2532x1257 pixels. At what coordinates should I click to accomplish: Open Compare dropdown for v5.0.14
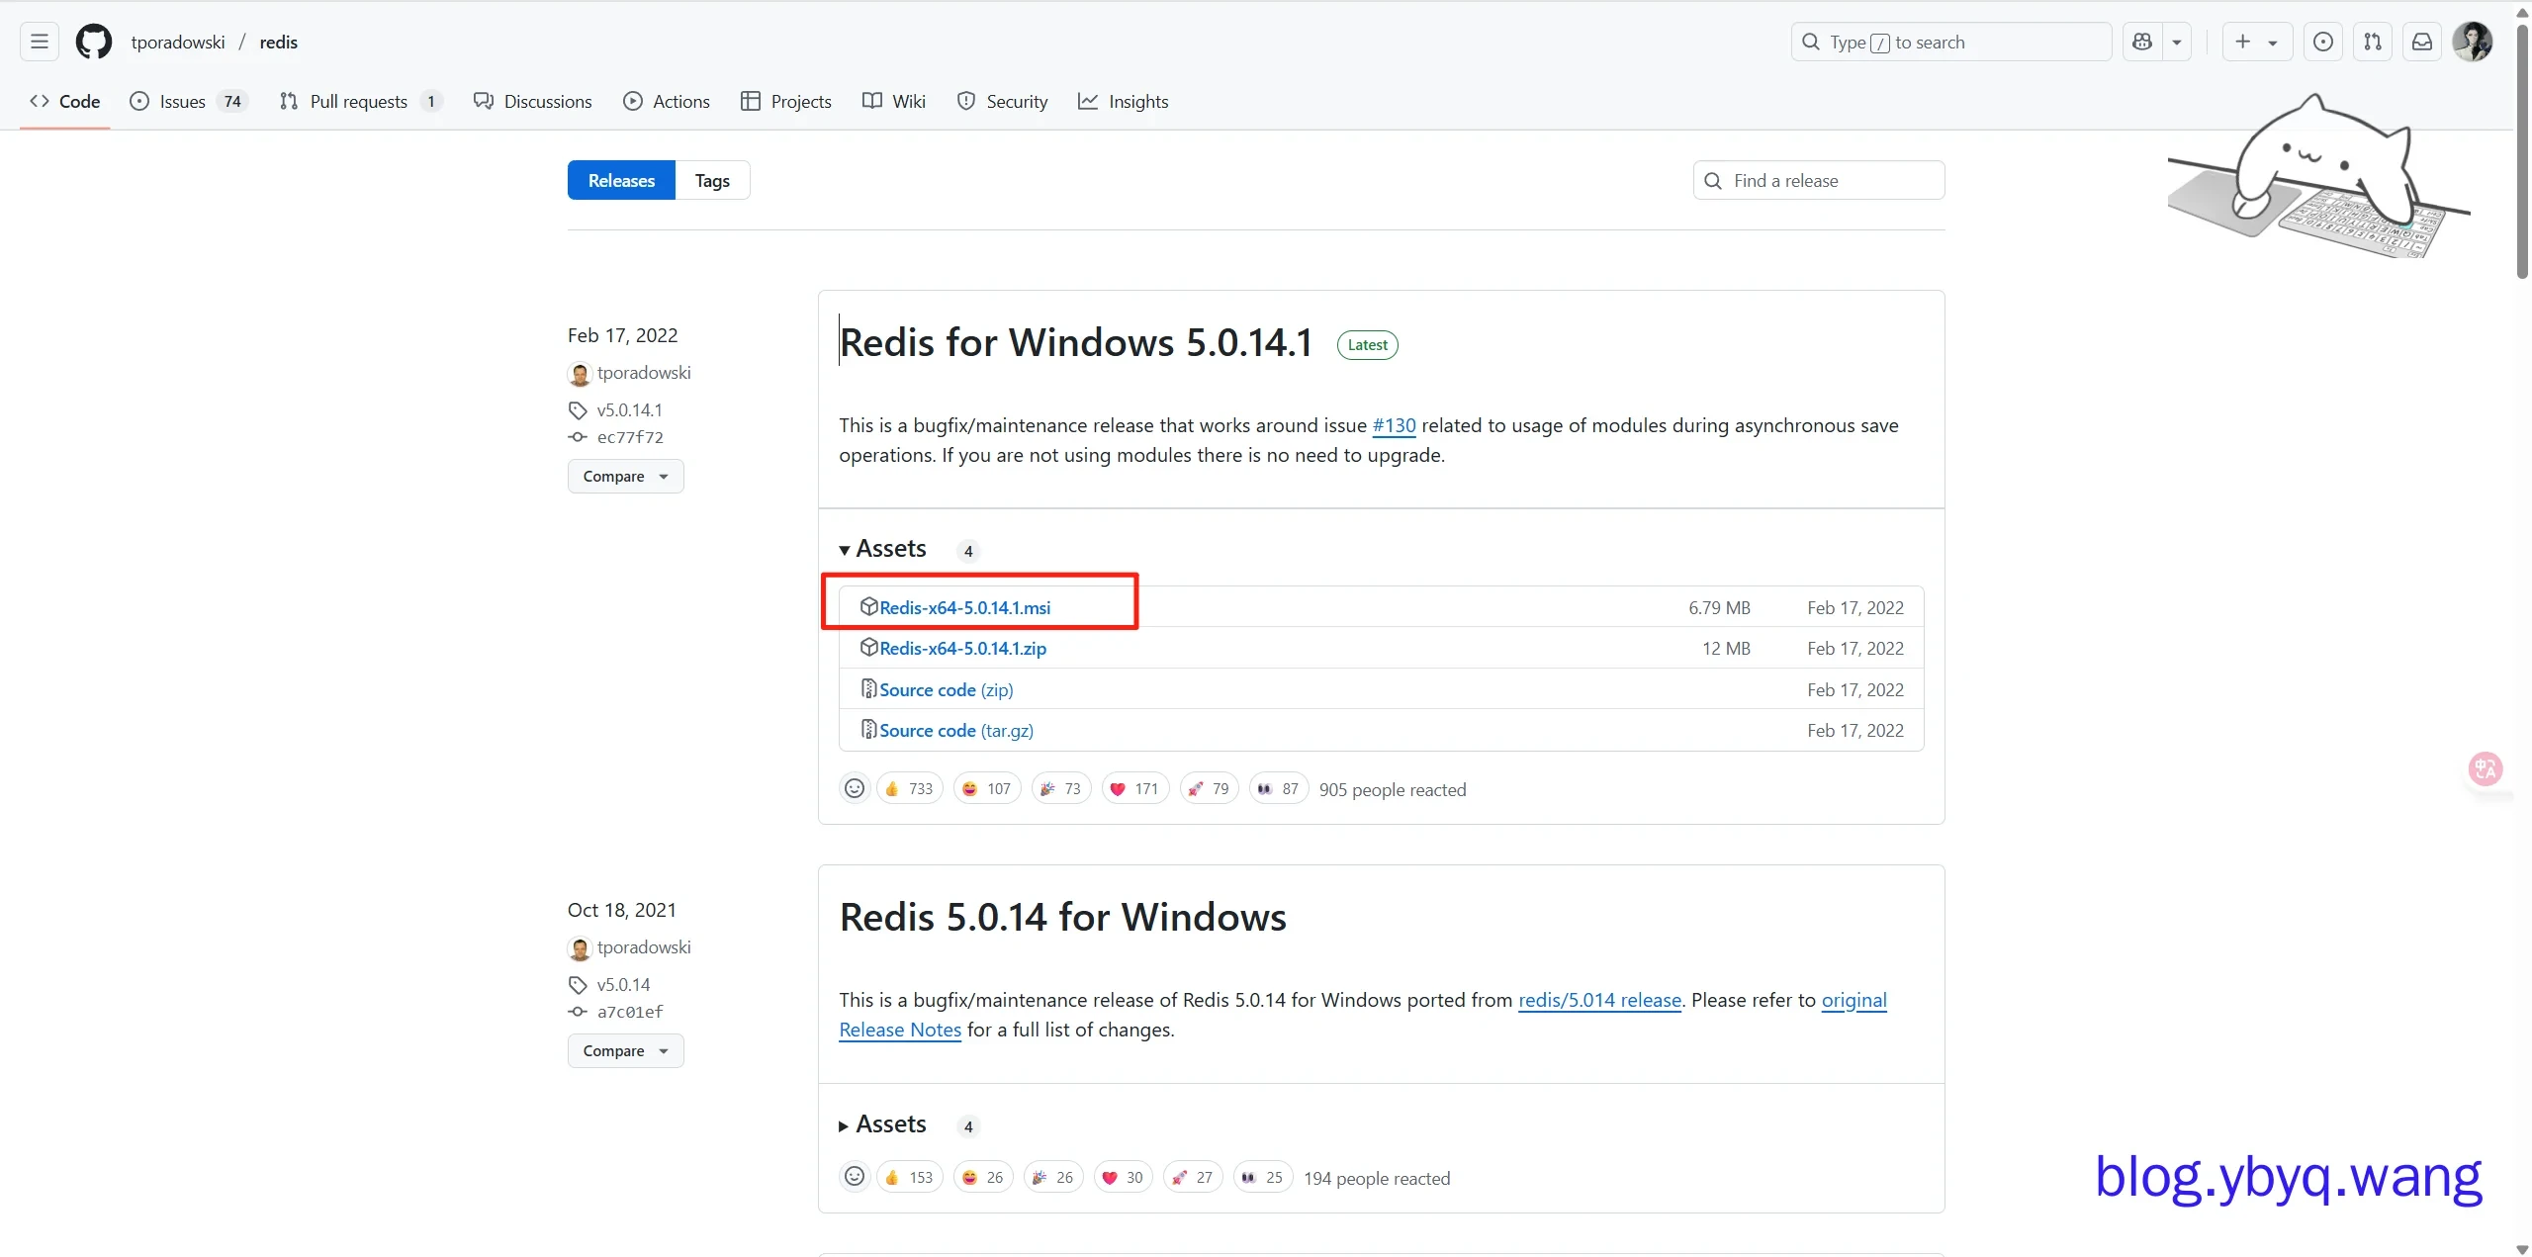[x=625, y=1050]
